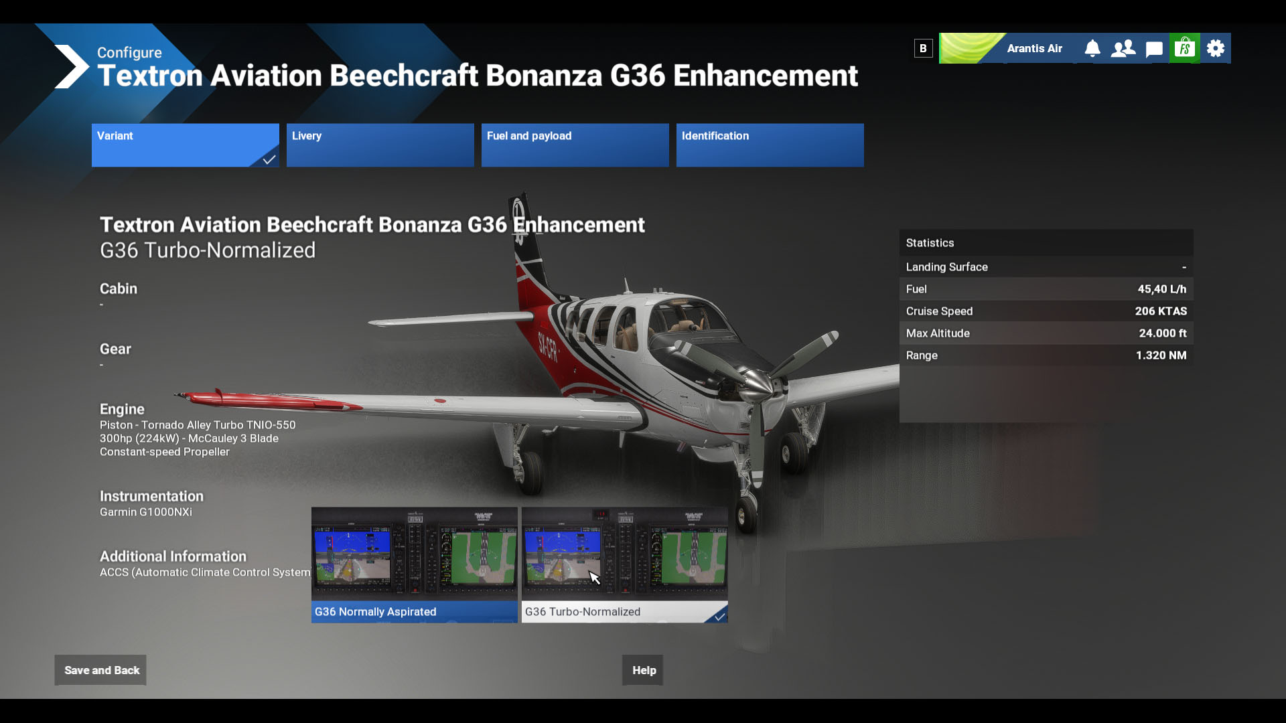Click the ACCS Automatic Climate Control System text
Screen dimensions: 1286x723
coord(205,572)
